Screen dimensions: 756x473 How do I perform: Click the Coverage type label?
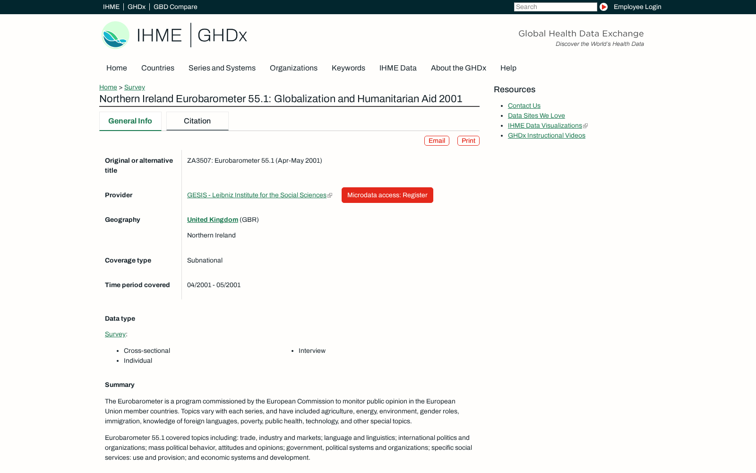click(x=128, y=260)
